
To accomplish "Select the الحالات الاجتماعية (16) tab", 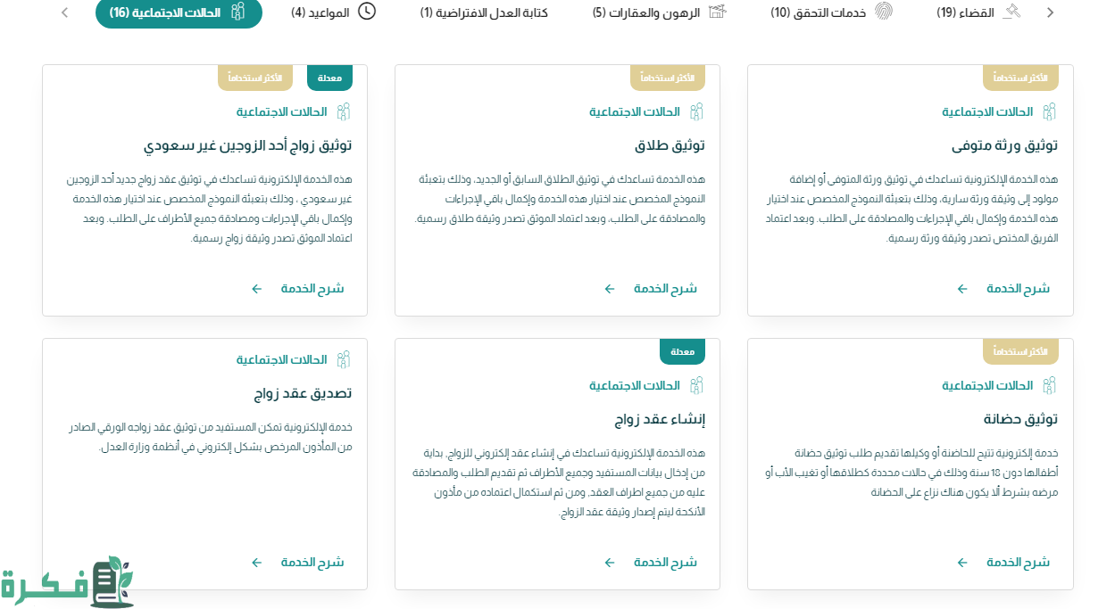I will (x=179, y=12).
